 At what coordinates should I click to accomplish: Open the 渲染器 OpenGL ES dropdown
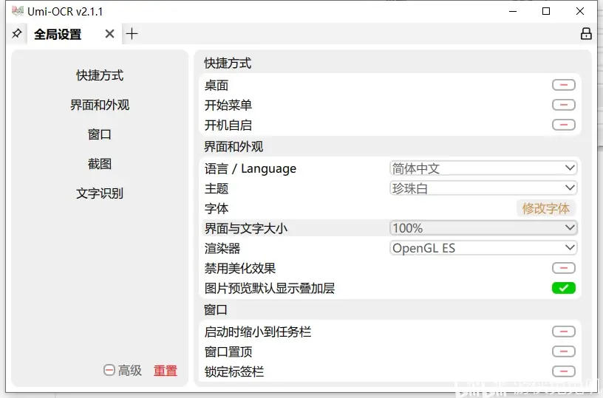[x=483, y=248]
